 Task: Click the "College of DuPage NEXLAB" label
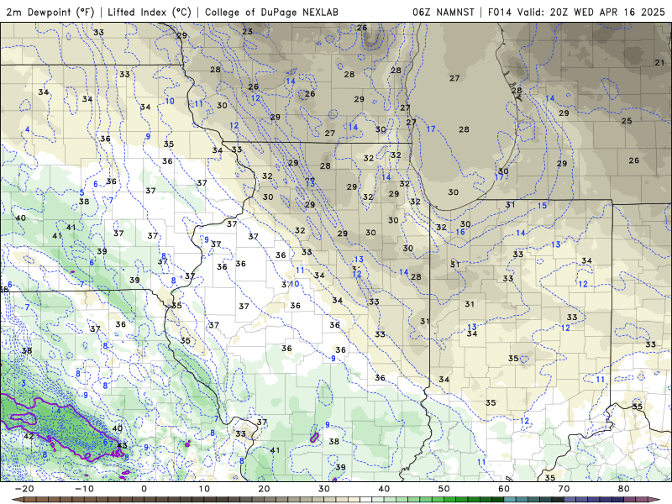[x=271, y=12]
